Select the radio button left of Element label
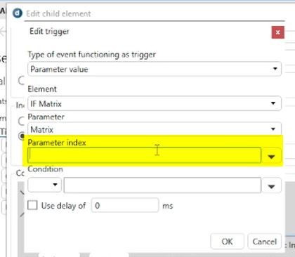 (21, 81)
